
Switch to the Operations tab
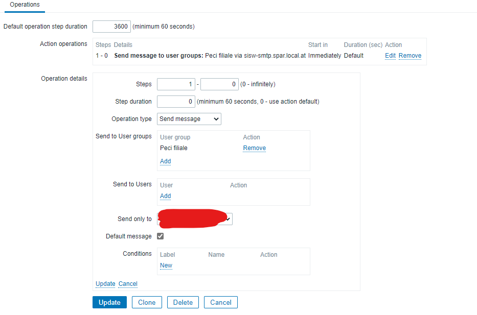coord(25,5)
